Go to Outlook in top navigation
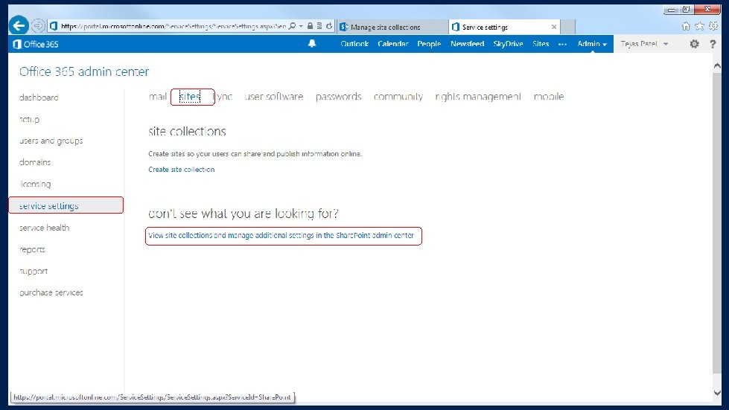 click(354, 44)
